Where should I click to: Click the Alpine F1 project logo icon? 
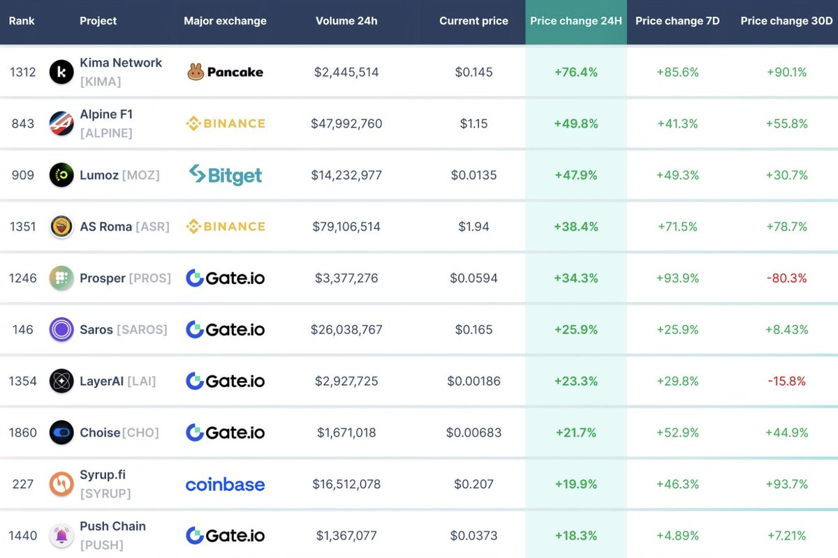tap(61, 123)
